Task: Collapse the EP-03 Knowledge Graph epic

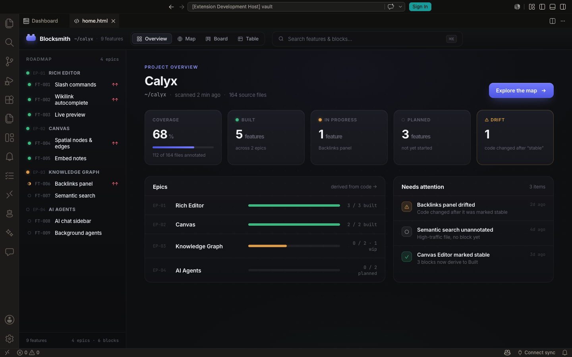Action: (73, 172)
